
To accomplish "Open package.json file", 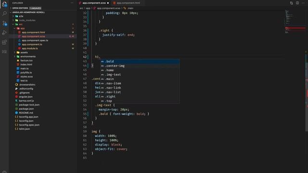I will [26, 109].
